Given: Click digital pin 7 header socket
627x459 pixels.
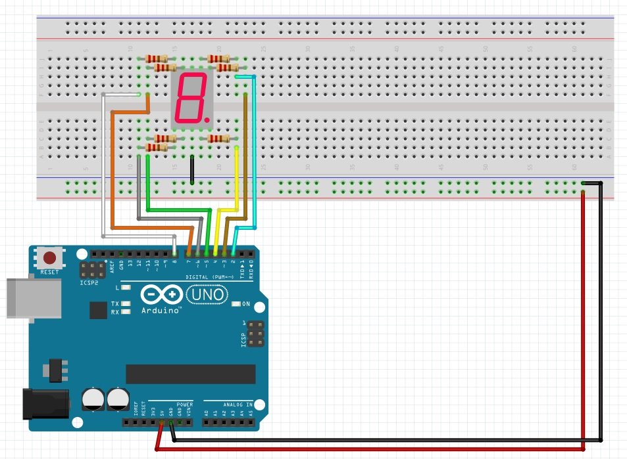Looking at the screenshot, I should 189,253.
